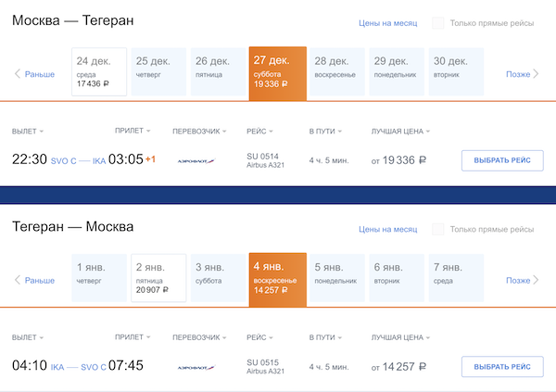Click the Aeroflot logo on the Moscow–Tehran flight
This screenshot has height=392, width=556.
195,160
